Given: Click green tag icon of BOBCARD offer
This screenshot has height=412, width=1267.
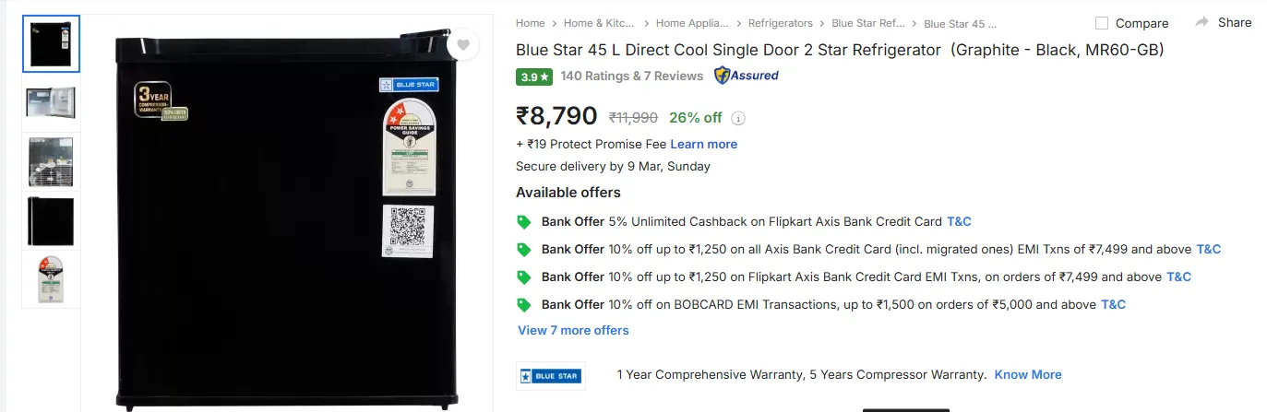Looking at the screenshot, I should point(523,304).
